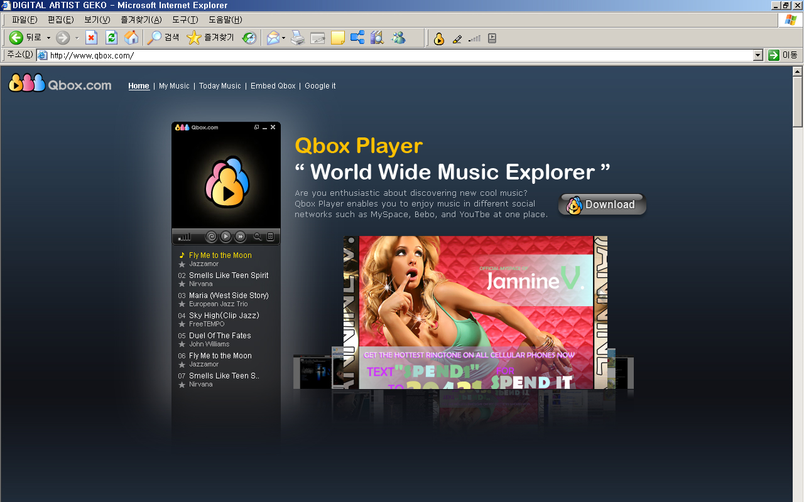Image resolution: width=804 pixels, height=502 pixels.
Task: Toggle the star beside European Jazz Trio
Action: [182, 304]
